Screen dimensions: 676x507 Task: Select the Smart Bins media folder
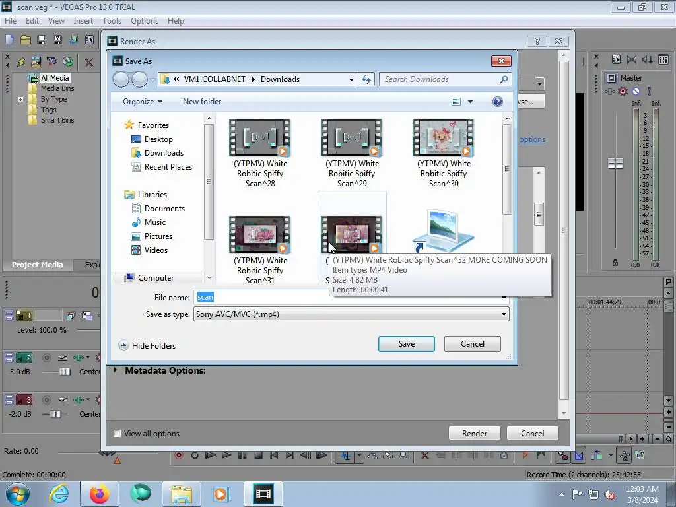coord(51,120)
